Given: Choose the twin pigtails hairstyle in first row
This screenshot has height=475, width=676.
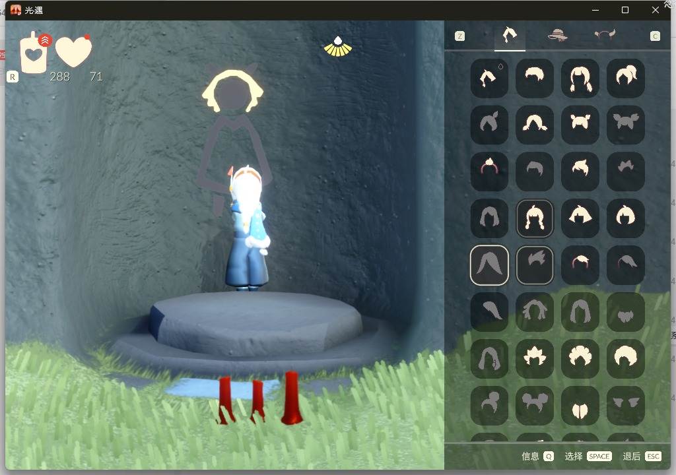Looking at the screenshot, I should click(x=580, y=78).
